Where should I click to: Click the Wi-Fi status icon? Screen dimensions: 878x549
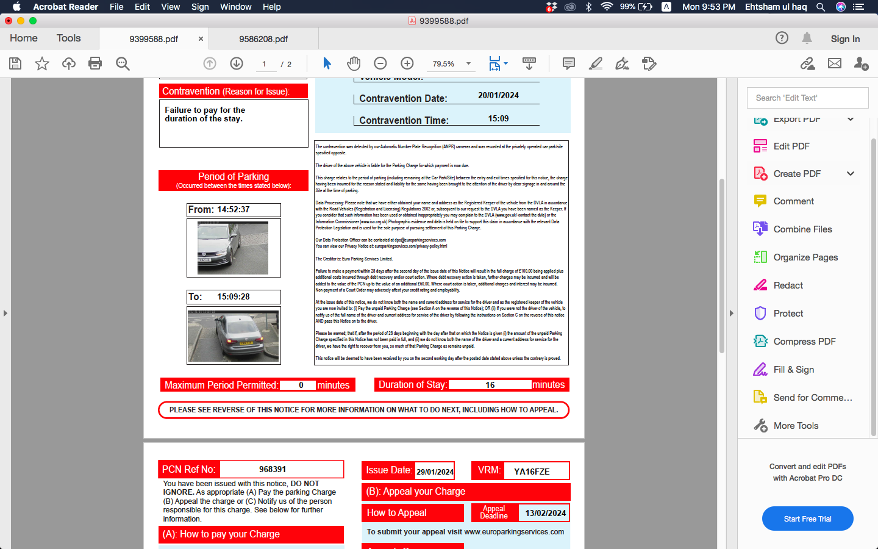pos(607,7)
